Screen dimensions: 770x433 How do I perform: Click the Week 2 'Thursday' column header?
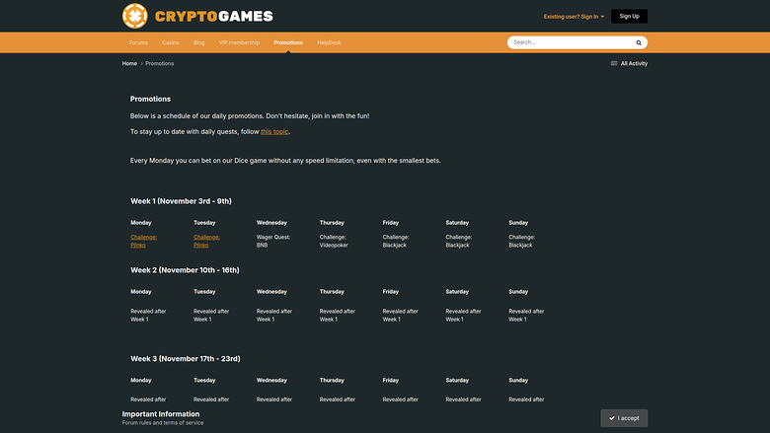[332, 292]
